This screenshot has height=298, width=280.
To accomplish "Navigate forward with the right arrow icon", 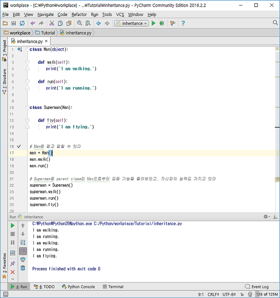I will [x=107, y=23].
